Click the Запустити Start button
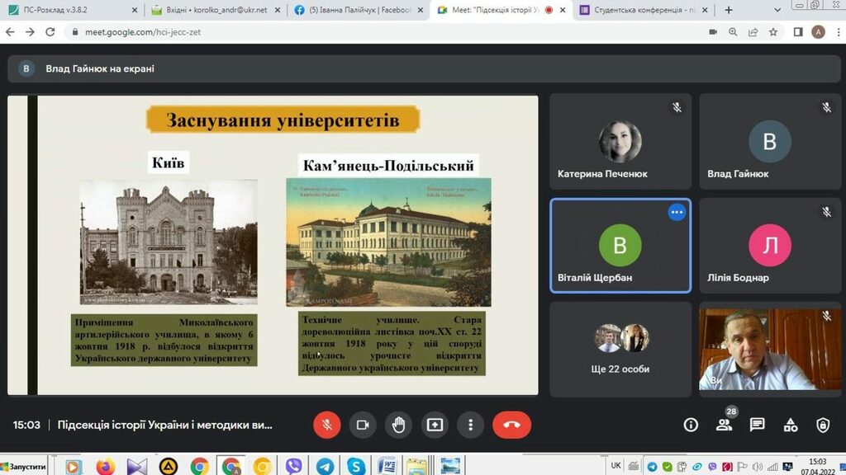 pyautogui.click(x=25, y=466)
